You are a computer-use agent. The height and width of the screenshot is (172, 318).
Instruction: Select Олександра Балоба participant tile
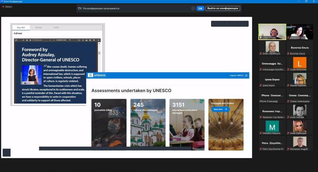pos(272,64)
